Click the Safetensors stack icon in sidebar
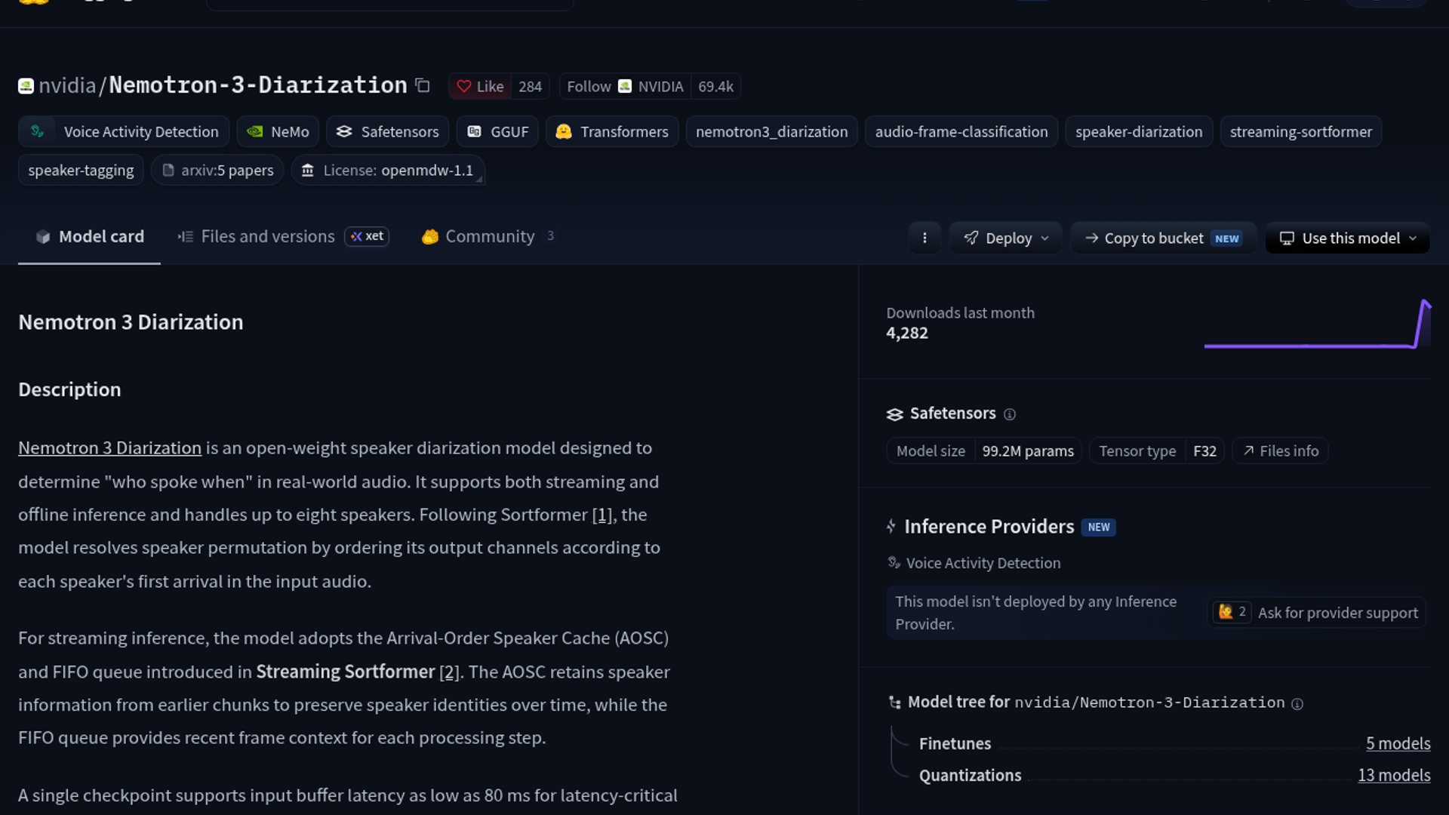This screenshot has height=815, width=1449. click(x=895, y=414)
